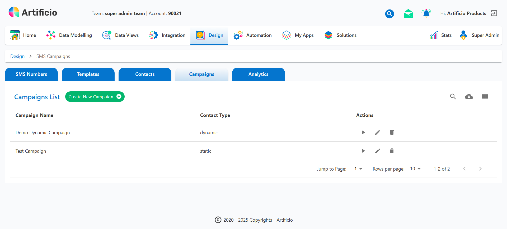This screenshot has width=507, height=229.
Task: Edit the Test Campaign with pencil icon
Action: coord(378,151)
